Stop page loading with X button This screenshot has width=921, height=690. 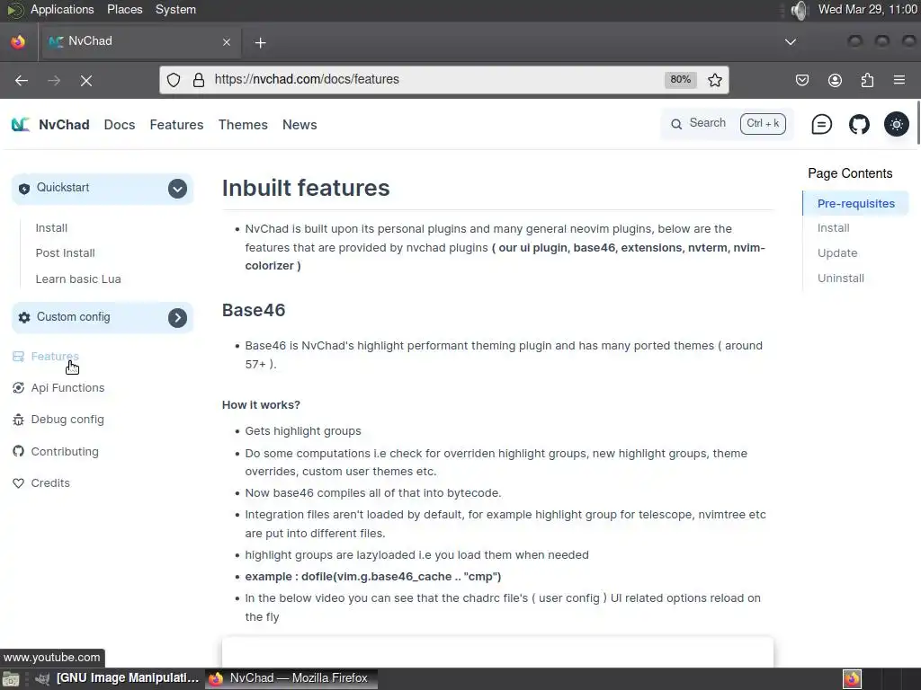tap(86, 80)
